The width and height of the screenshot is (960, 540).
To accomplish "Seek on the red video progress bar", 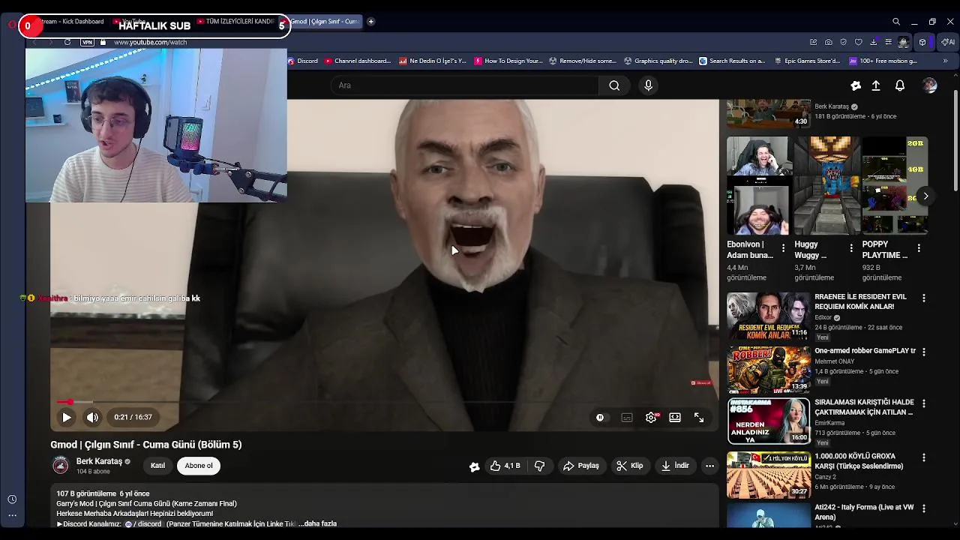I will (x=383, y=402).
